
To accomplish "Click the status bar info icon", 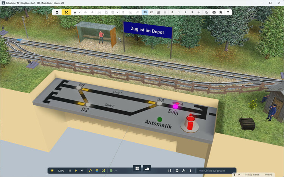I will [x=234, y=175].
